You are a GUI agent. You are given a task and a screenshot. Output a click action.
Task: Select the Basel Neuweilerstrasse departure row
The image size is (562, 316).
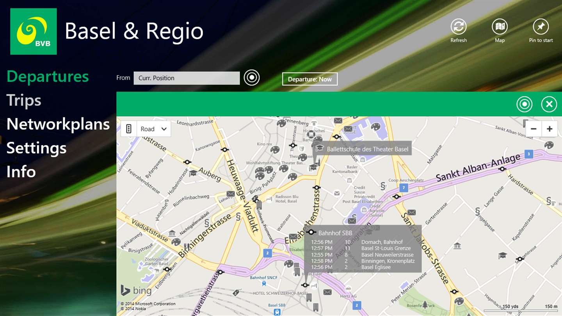pyautogui.click(x=362, y=255)
